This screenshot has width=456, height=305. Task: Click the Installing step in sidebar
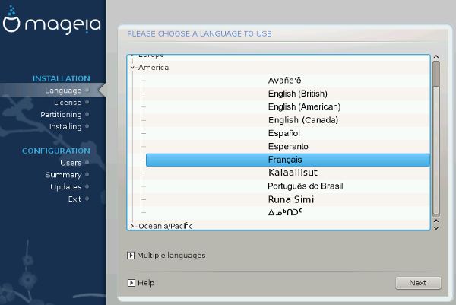tap(65, 126)
